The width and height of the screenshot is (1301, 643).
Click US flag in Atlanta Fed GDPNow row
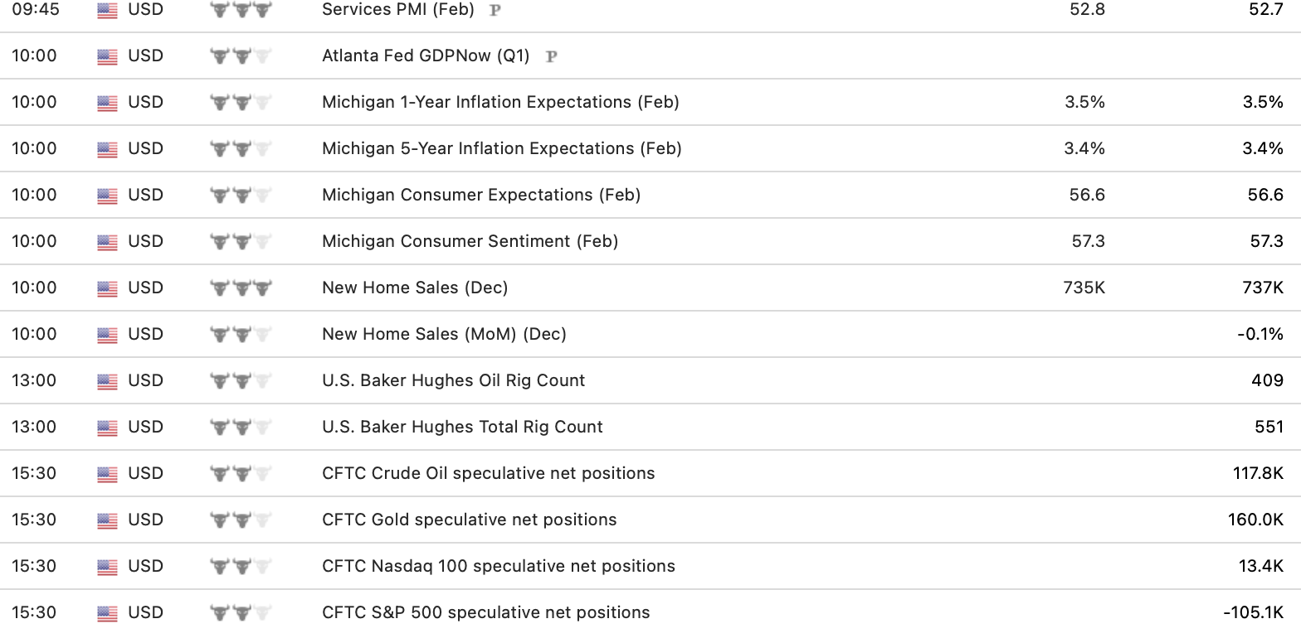pyautogui.click(x=107, y=56)
